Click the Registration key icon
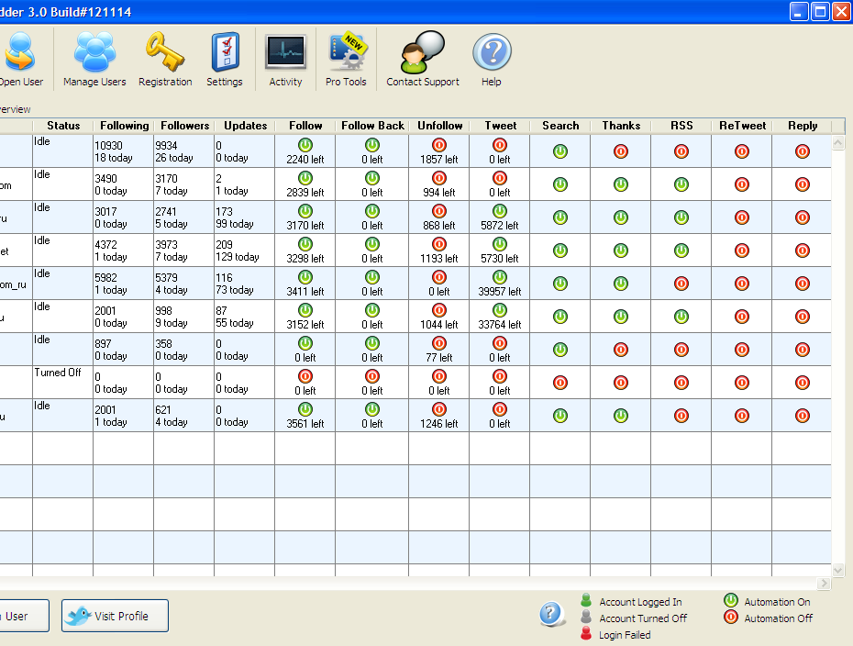The height and width of the screenshot is (646, 853). click(x=165, y=59)
